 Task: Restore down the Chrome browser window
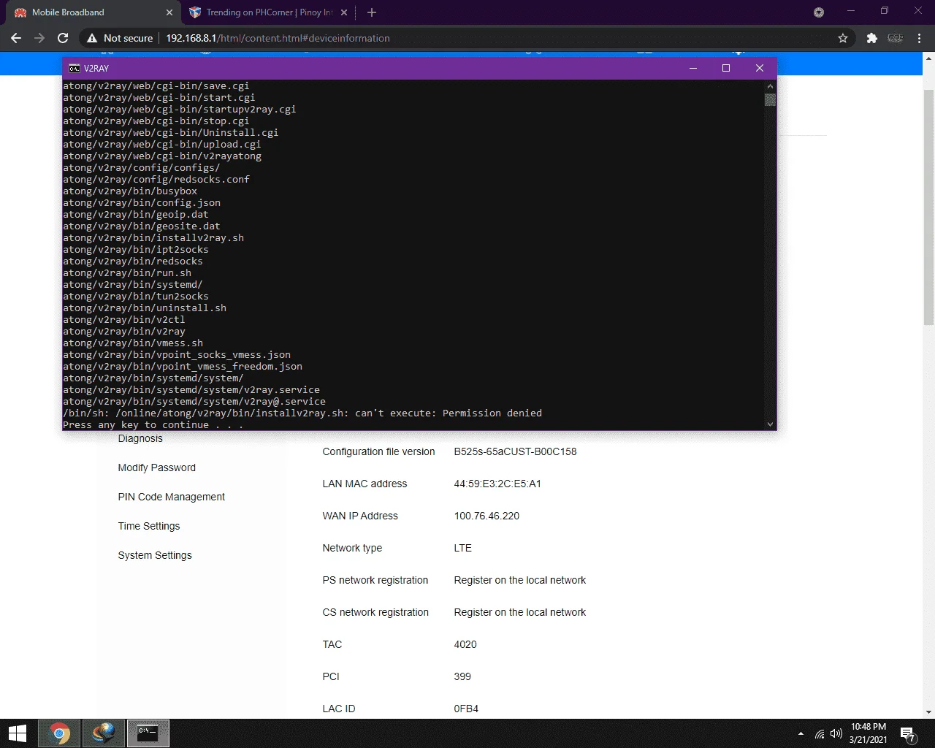pyautogui.click(x=885, y=11)
